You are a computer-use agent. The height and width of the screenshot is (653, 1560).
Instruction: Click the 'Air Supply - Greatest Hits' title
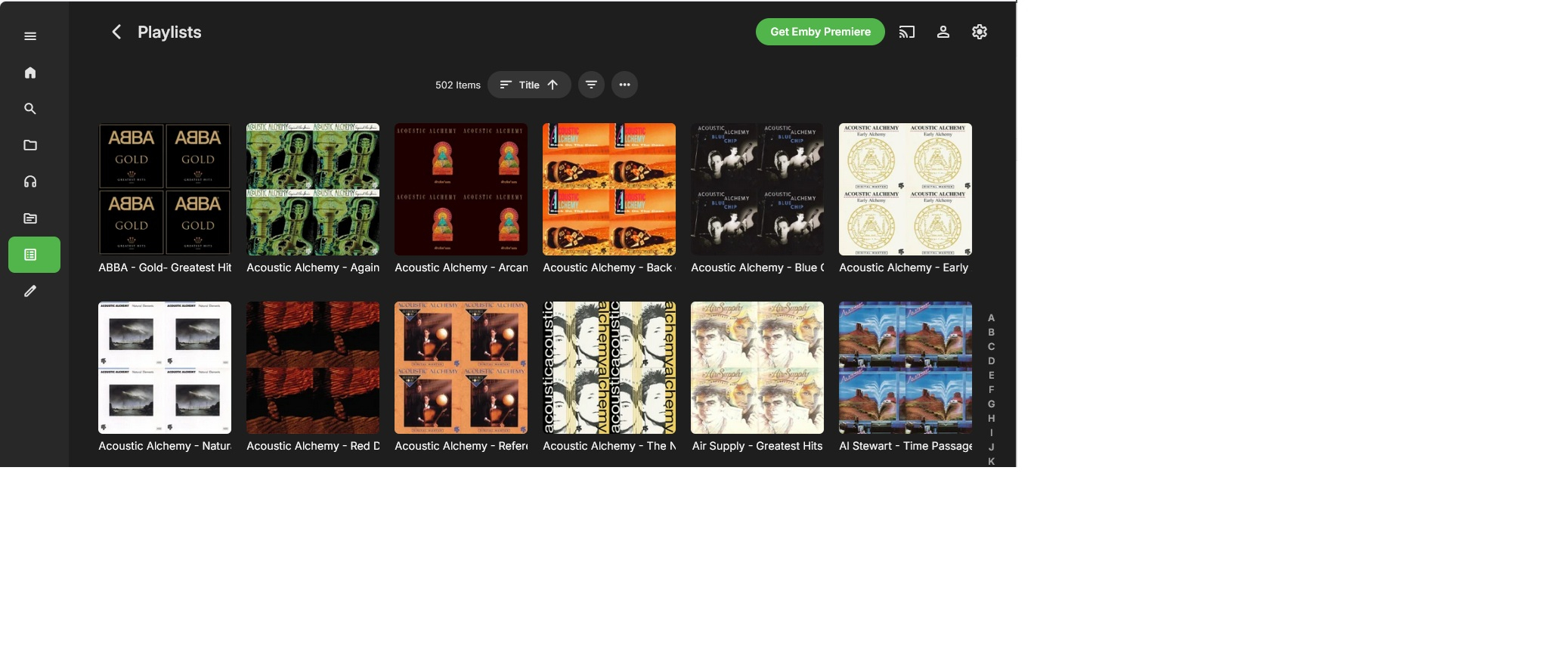coord(757,446)
